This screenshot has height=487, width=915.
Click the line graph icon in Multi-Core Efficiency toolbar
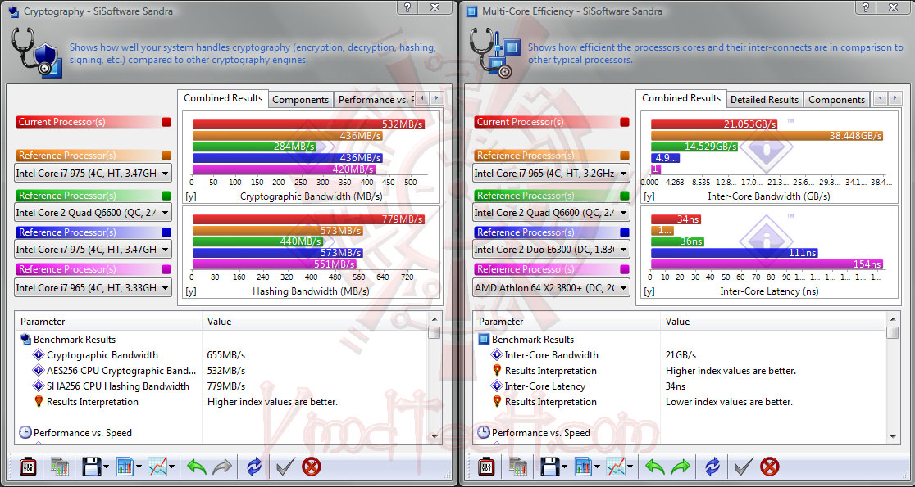click(617, 467)
